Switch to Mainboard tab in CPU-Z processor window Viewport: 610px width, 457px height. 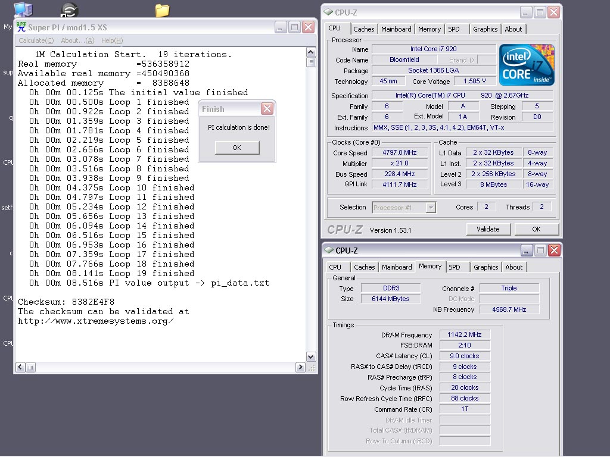[x=396, y=29]
